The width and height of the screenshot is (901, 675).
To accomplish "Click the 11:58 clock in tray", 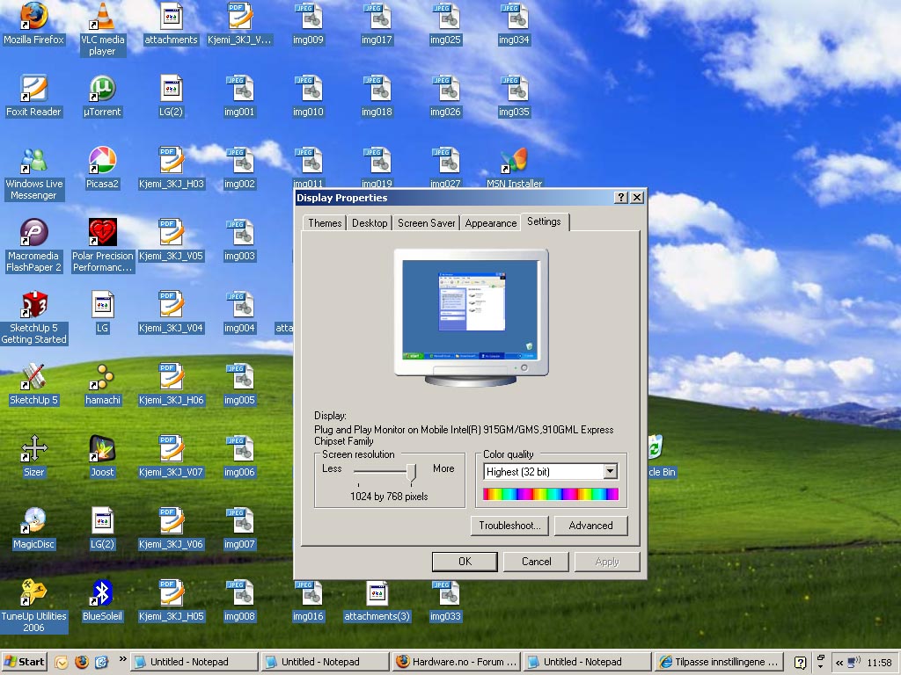I will 879,663.
